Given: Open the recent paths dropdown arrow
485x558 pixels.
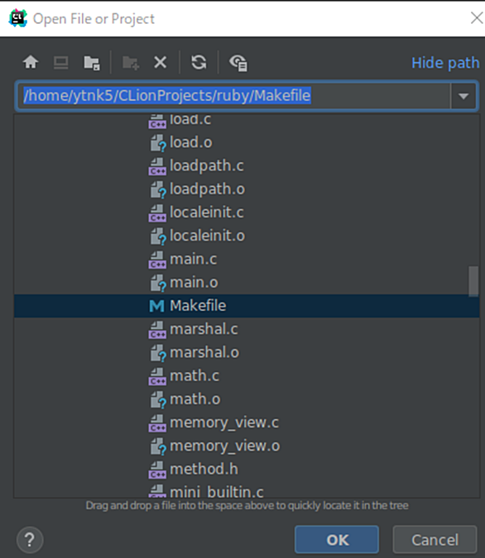Looking at the screenshot, I should pyautogui.click(x=463, y=96).
